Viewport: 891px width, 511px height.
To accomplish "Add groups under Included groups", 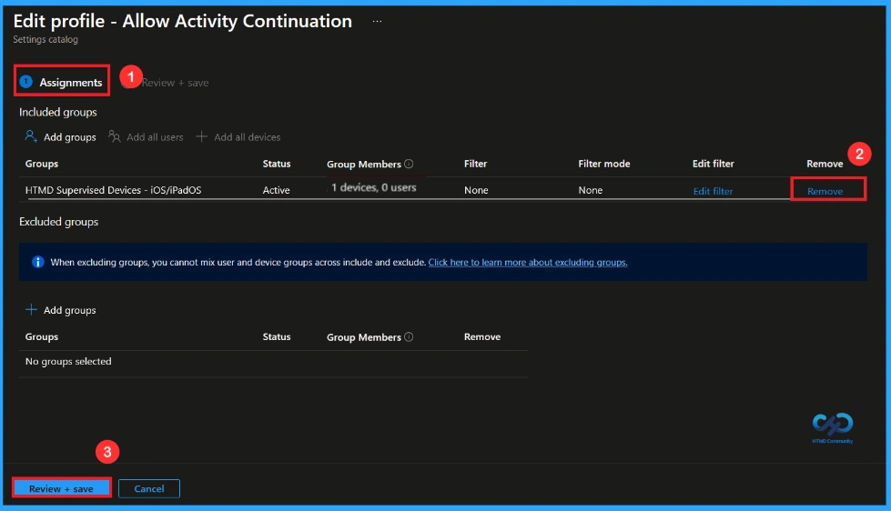I will point(60,136).
